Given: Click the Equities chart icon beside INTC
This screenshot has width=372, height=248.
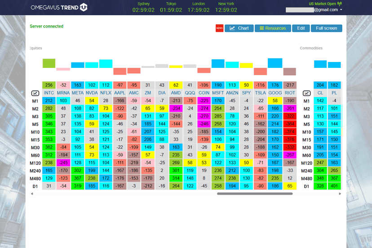Looking at the screenshot, I should click(x=35, y=93).
